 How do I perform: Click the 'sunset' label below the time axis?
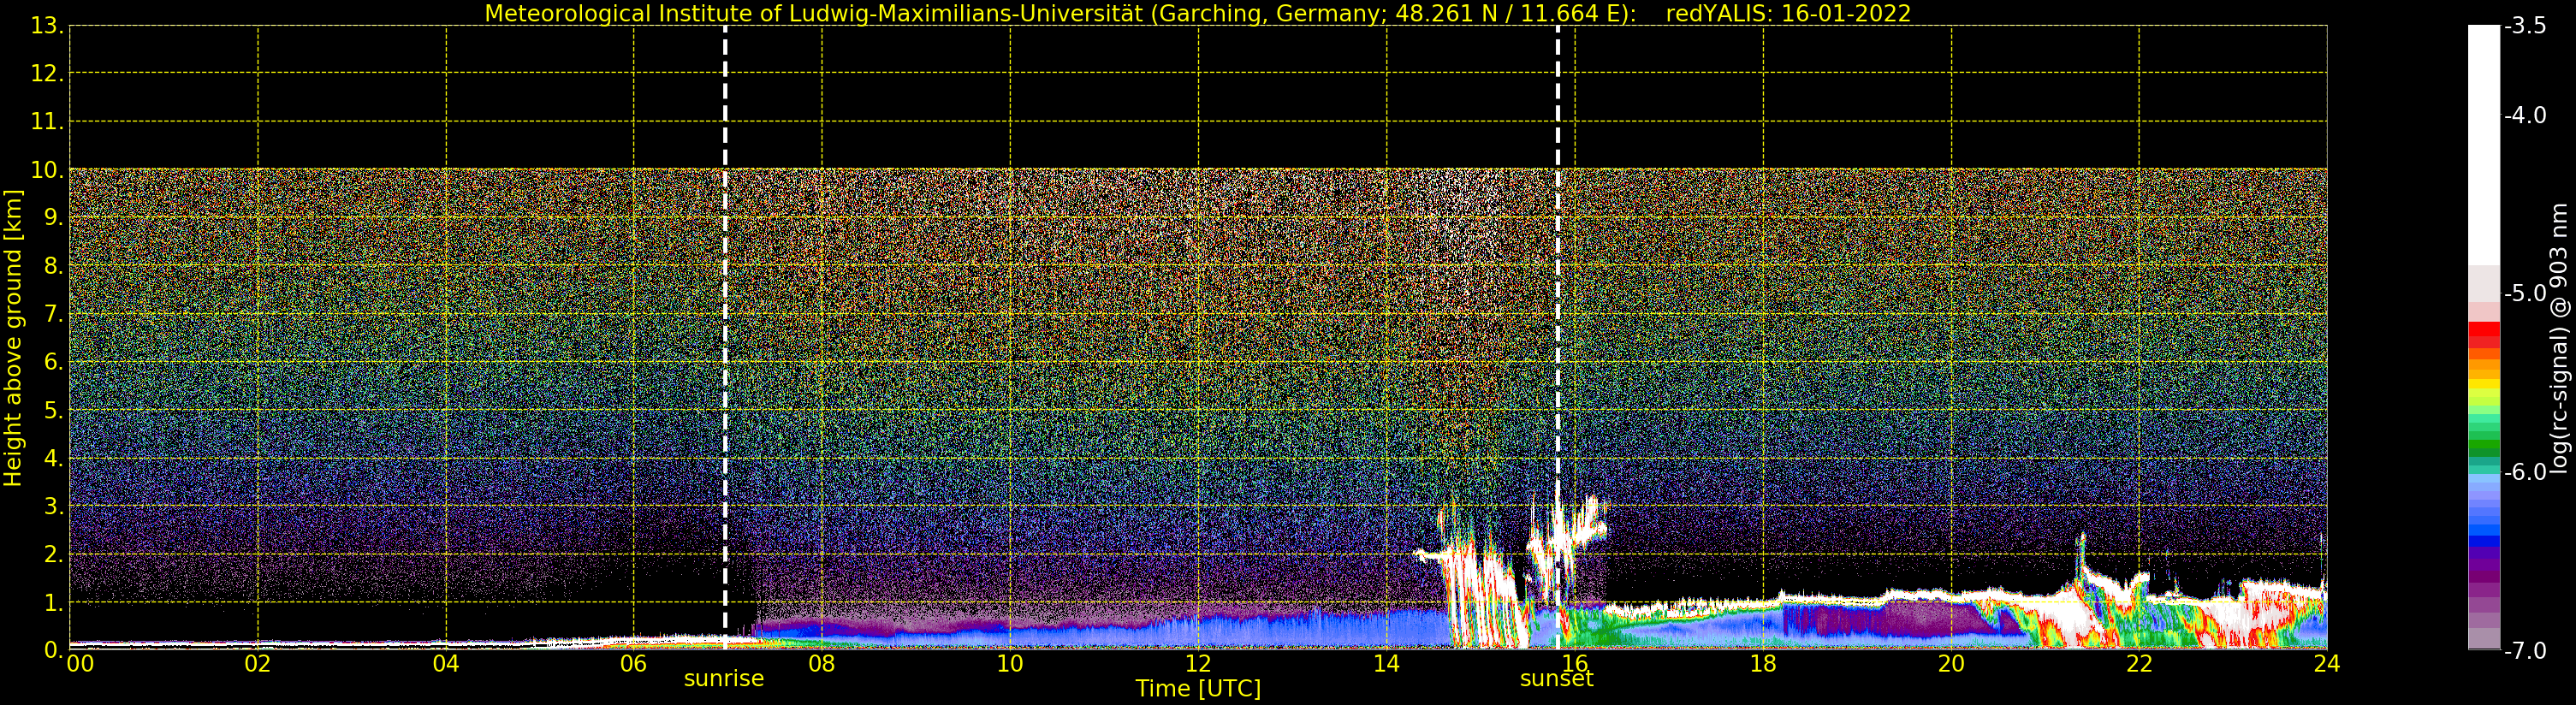1557,678
